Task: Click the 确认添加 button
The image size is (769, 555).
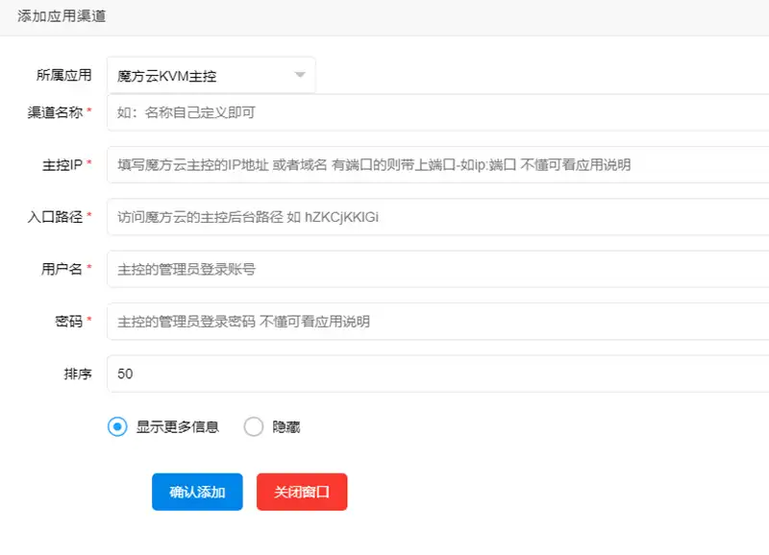Action: pyautogui.click(x=197, y=492)
